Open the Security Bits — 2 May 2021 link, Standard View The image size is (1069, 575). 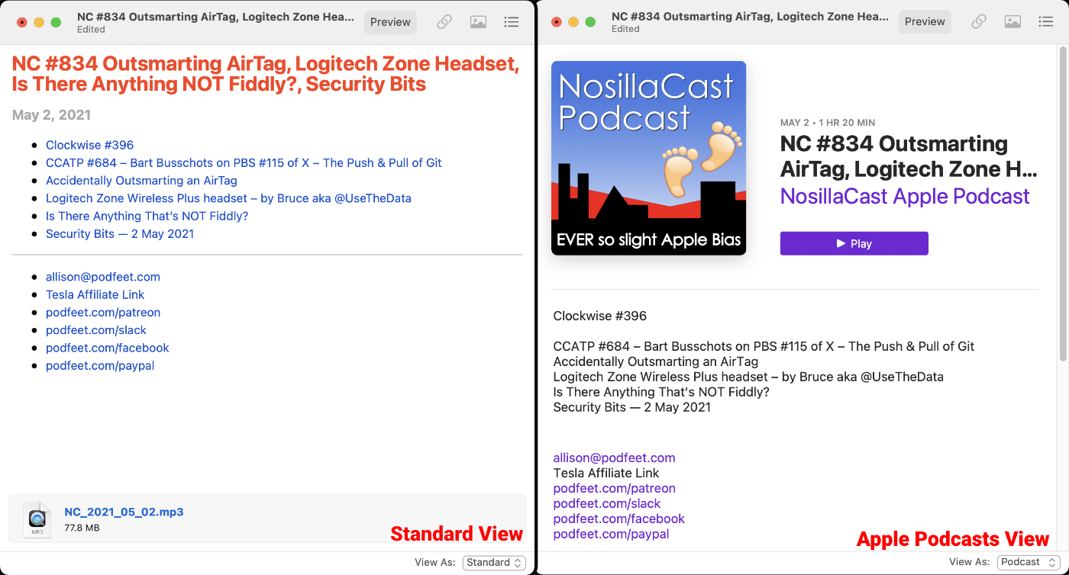(x=120, y=233)
